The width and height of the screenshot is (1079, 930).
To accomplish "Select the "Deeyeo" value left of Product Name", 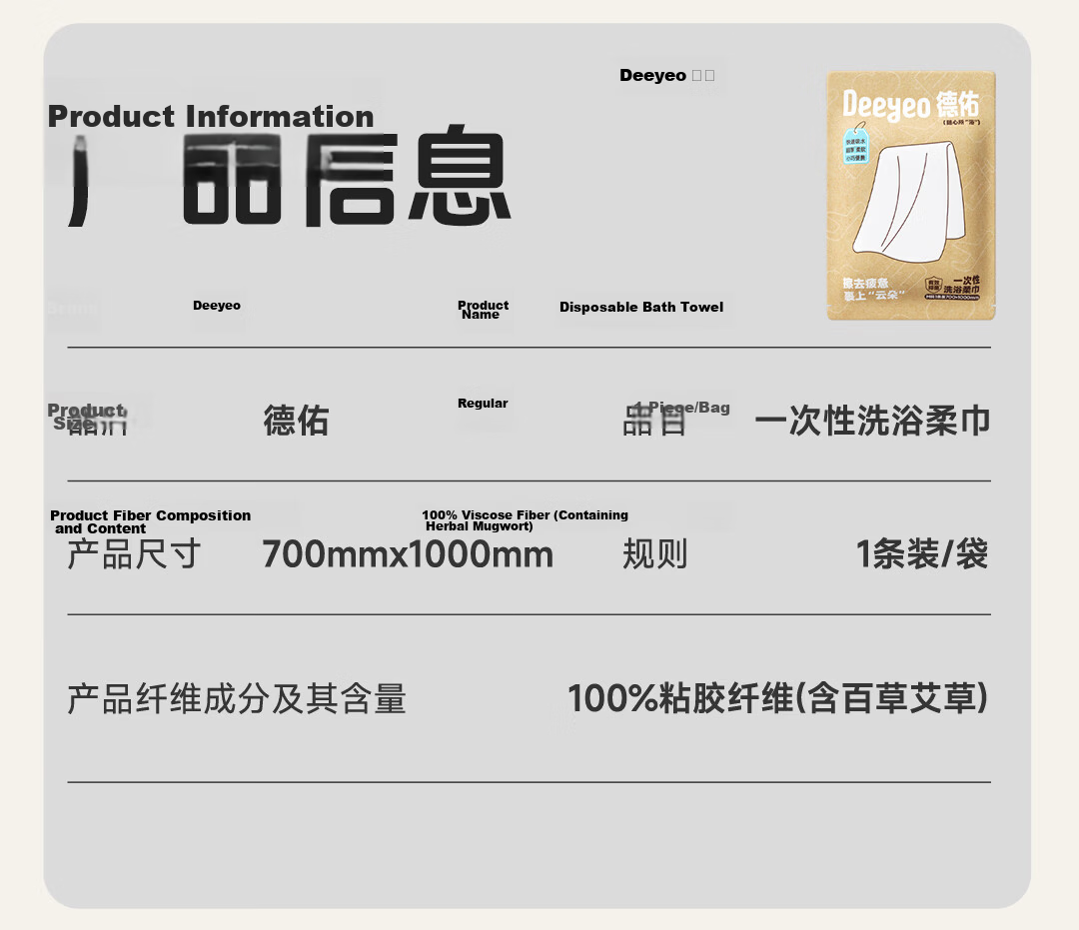I will tap(217, 306).
